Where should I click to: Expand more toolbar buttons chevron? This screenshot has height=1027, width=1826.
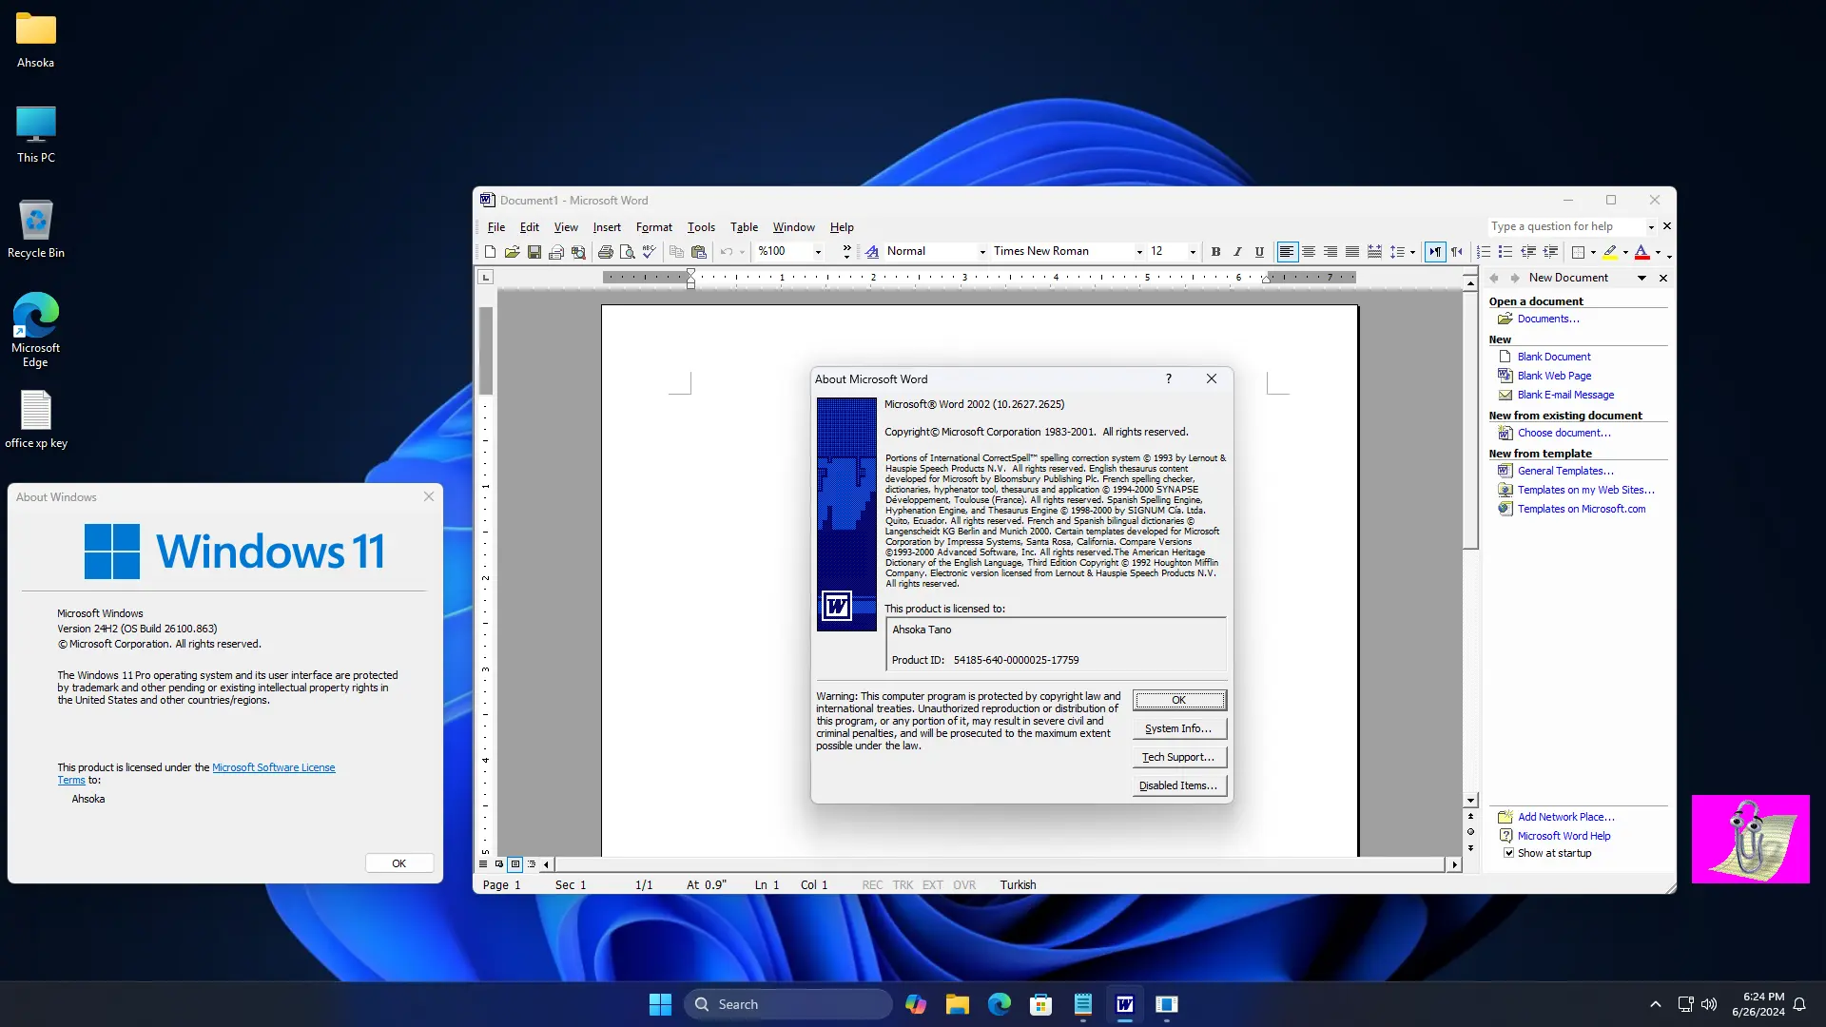point(846,252)
